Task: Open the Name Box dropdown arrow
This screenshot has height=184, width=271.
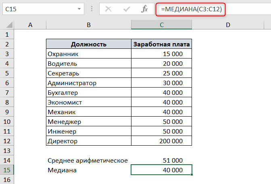Action: click(x=79, y=9)
